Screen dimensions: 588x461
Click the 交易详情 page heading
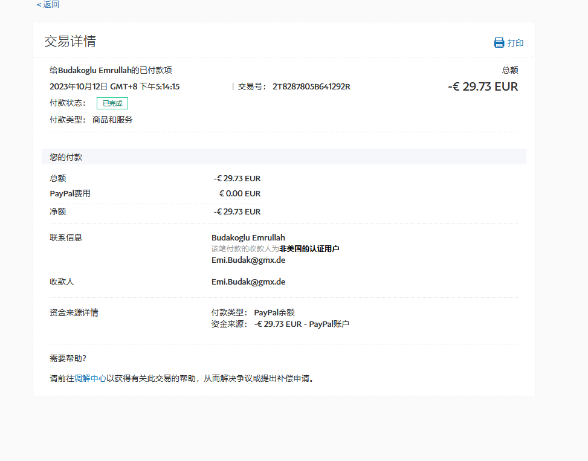[70, 41]
